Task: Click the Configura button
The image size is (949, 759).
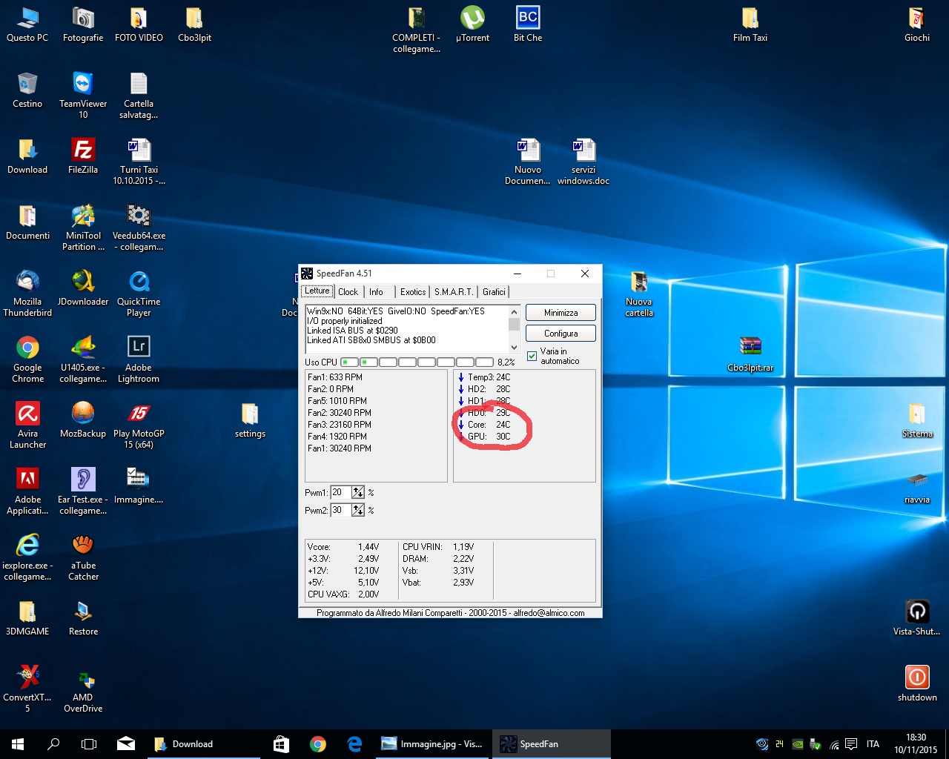Action: pos(561,334)
